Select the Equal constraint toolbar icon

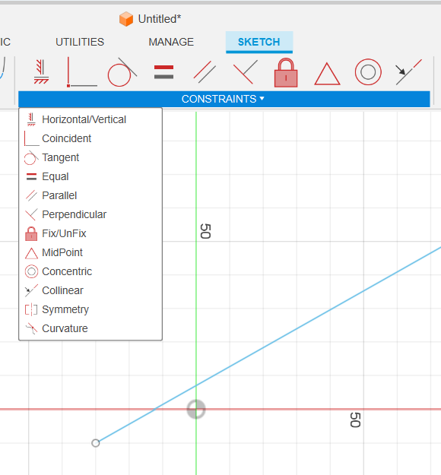[x=163, y=72]
